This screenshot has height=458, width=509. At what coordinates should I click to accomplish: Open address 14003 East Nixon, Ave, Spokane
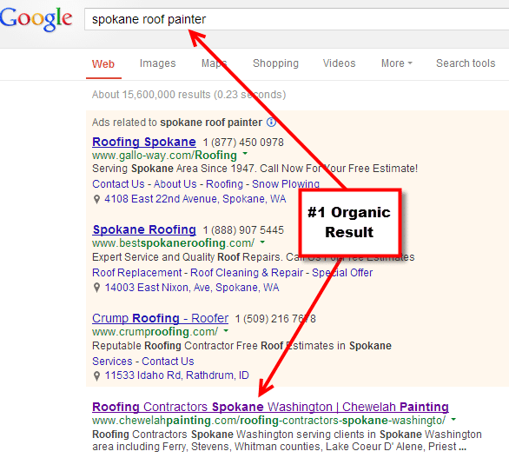[x=192, y=288]
